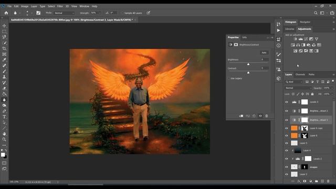
Task: Click the Contrast slider handle
Action: pos(248,73)
